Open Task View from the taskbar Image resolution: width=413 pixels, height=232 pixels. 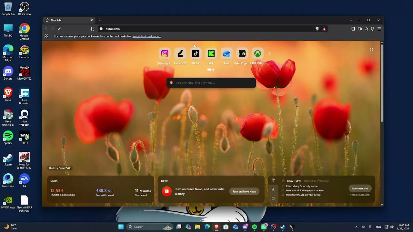point(179,227)
